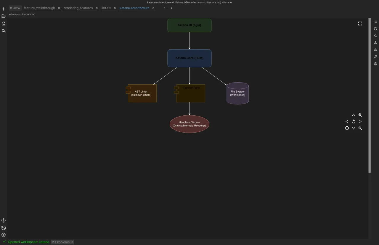Image resolution: width=379 pixels, height=245 pixels.
Task: Close the lint-fix tab
Action: pos(115,8)
